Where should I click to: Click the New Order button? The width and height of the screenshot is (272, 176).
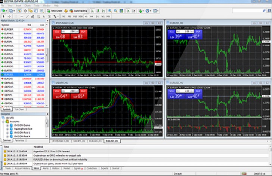55,11
